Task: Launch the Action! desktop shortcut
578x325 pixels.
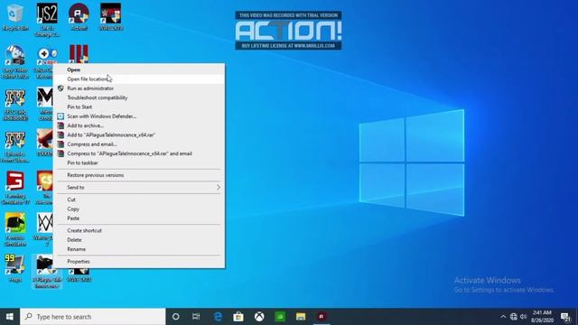Action: click(x=79, y=17)
